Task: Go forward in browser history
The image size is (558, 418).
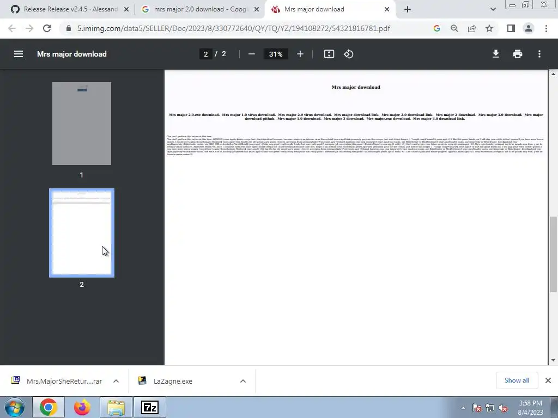Action: coord(29,28)
